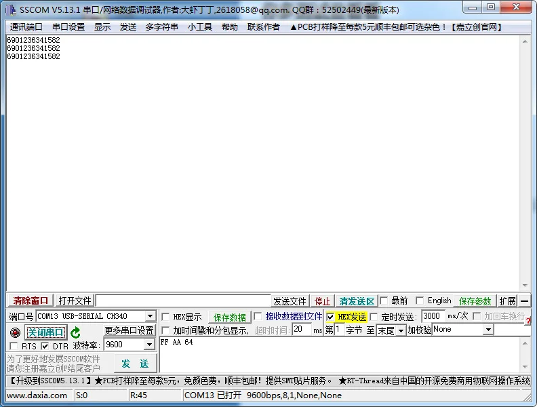Screen dimensions: 537x407
Task: Click the 3000 ms interval input field
Action: [x=433, y=316]
